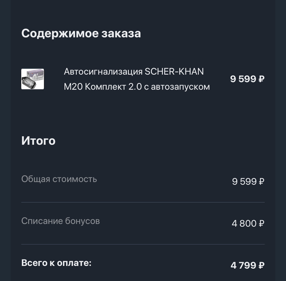Click the Итого section heading
Screen dimensions: 286x281
point(38,140)
